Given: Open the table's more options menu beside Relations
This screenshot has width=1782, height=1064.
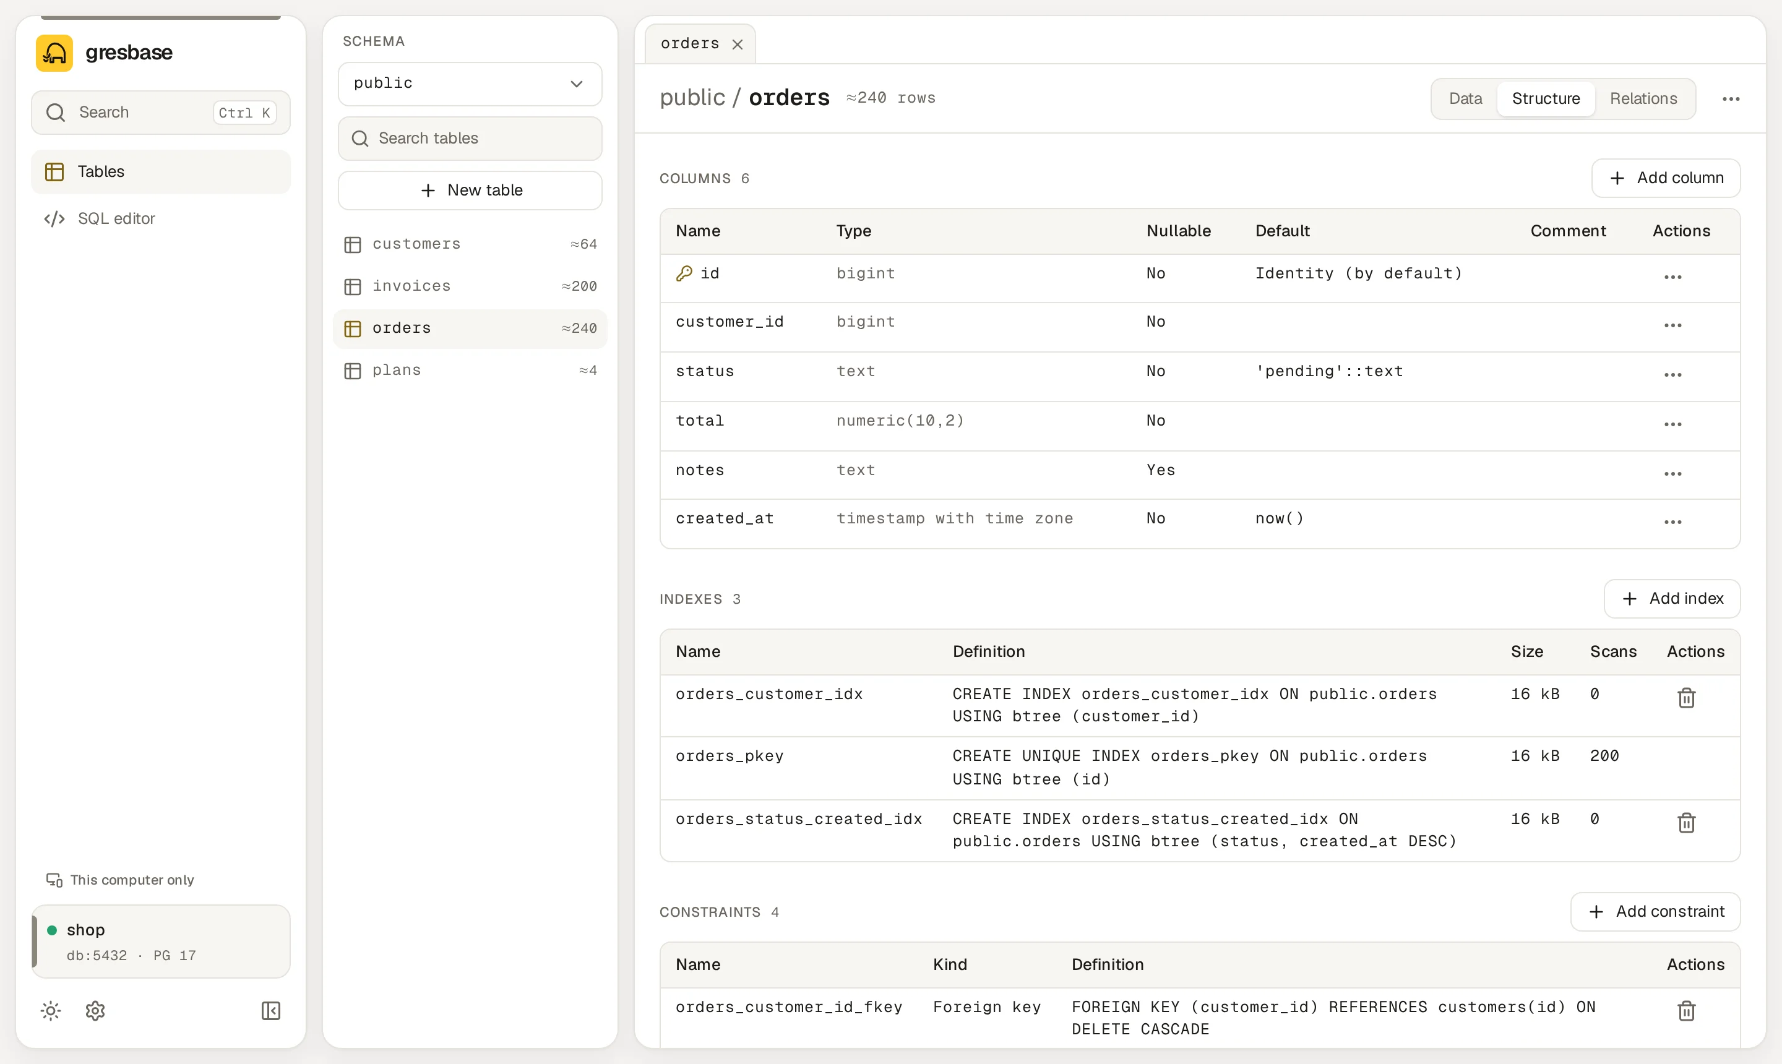Looking at the screenshot, I should click(x=1731, y=99).
